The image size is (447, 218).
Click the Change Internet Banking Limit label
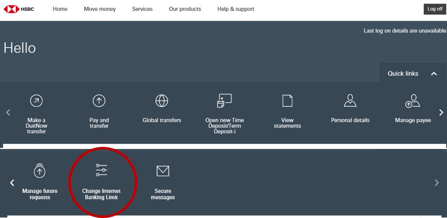[x=101, y=194]
